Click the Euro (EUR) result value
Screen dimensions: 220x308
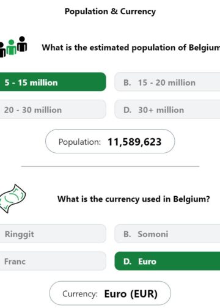click(x=131, y=294)
